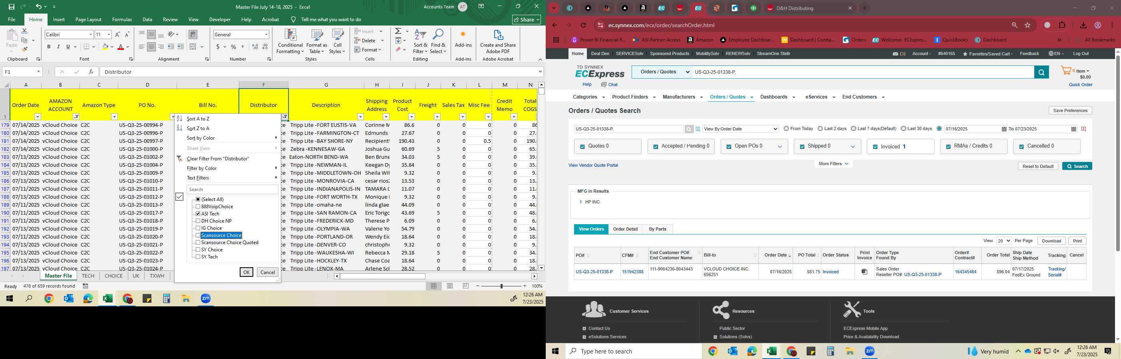Screen dimensions: 1121x359
Task: Open Zoom app in right taskbar
Action: point(870,351)
